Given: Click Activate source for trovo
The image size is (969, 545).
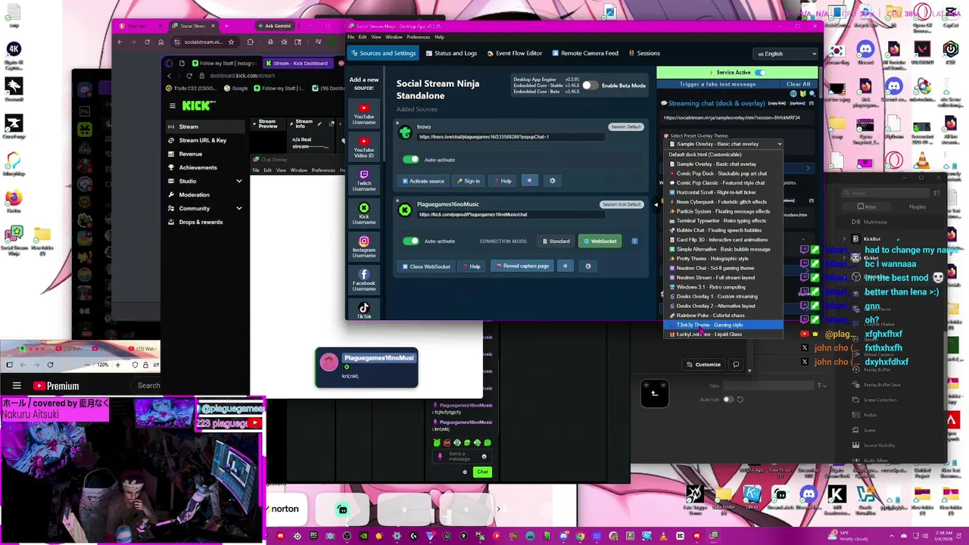Looking at the screenshot, I should (422, 181).
